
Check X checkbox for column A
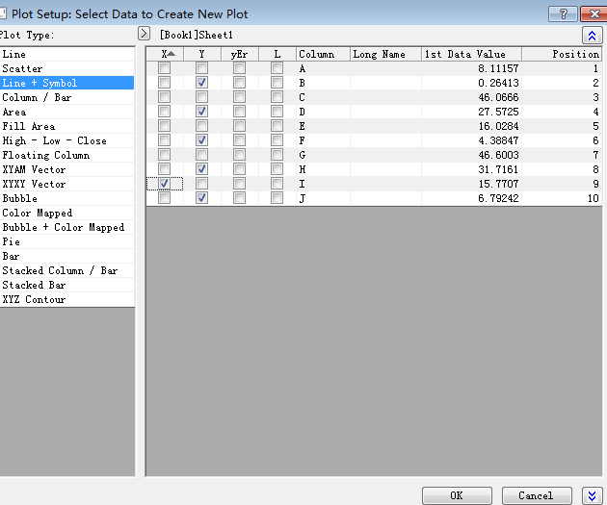click(164, 68)
